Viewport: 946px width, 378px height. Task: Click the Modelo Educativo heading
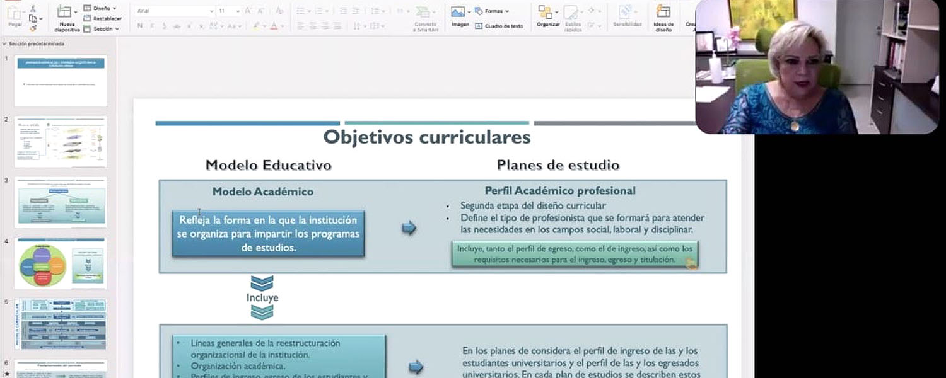[x=268, y=165]
